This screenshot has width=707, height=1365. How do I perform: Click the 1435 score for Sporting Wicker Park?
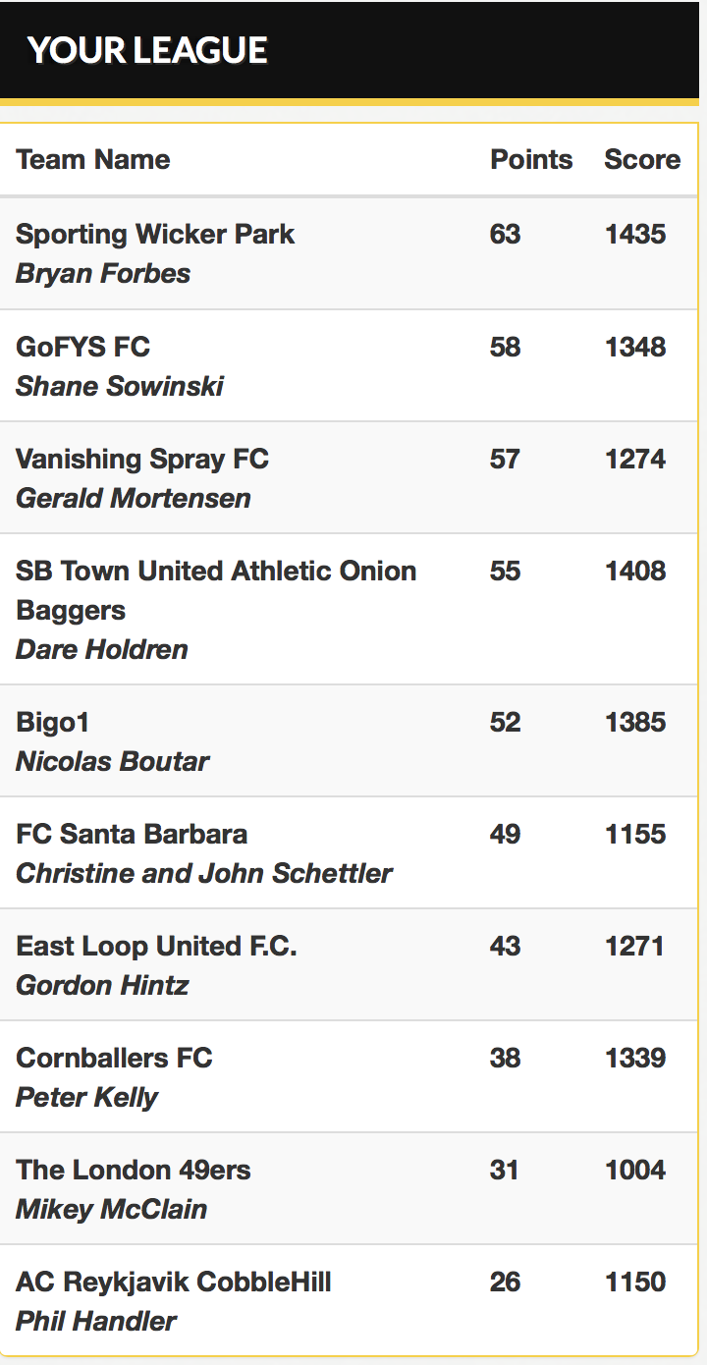point(635,234)
